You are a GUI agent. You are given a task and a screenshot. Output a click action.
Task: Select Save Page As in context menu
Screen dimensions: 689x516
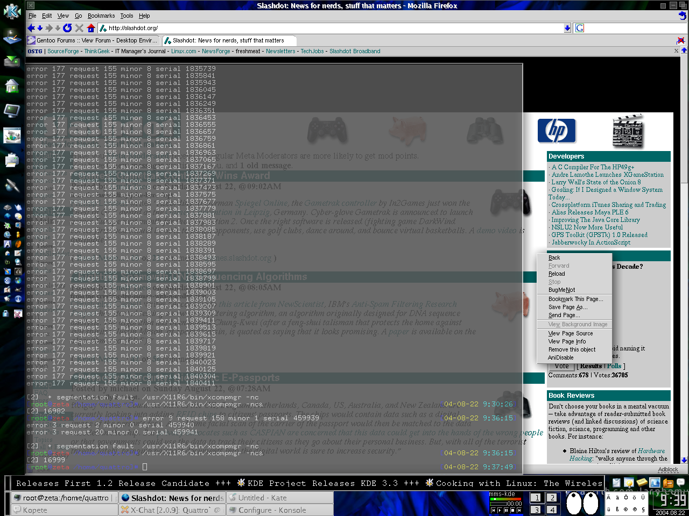click(574, 307)
